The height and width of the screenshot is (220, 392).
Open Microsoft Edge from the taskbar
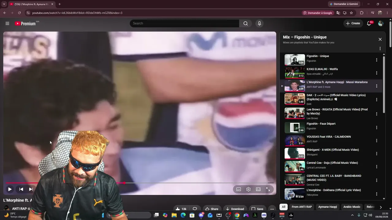(183, 215)
